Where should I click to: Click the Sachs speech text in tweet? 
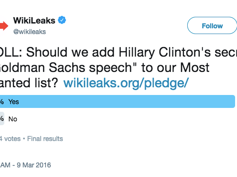coord(91,68)
